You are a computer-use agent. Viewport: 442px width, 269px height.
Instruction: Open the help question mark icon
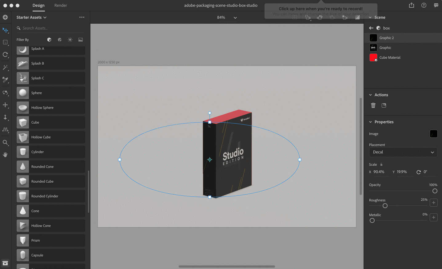(x=424, y=5)
